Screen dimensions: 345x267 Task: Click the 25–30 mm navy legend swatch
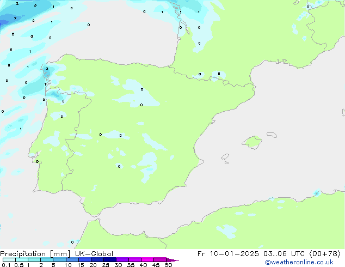tap(110, 260)
